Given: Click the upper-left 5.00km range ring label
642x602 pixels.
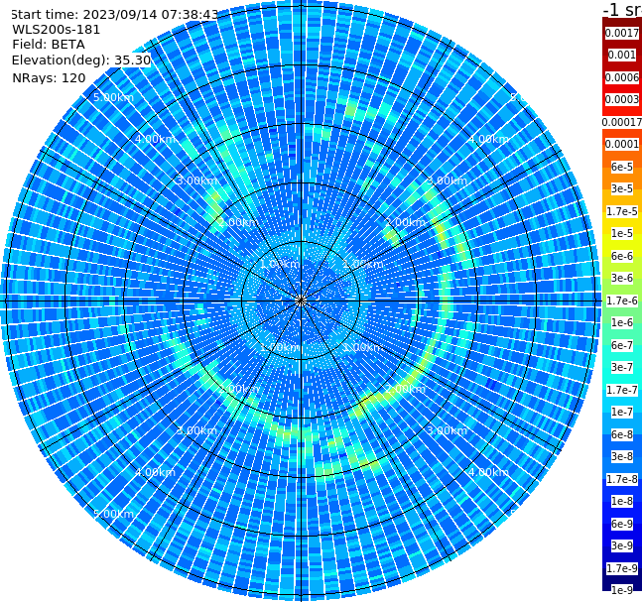Looking at the screenshot, I should click(x=113, y=97).
